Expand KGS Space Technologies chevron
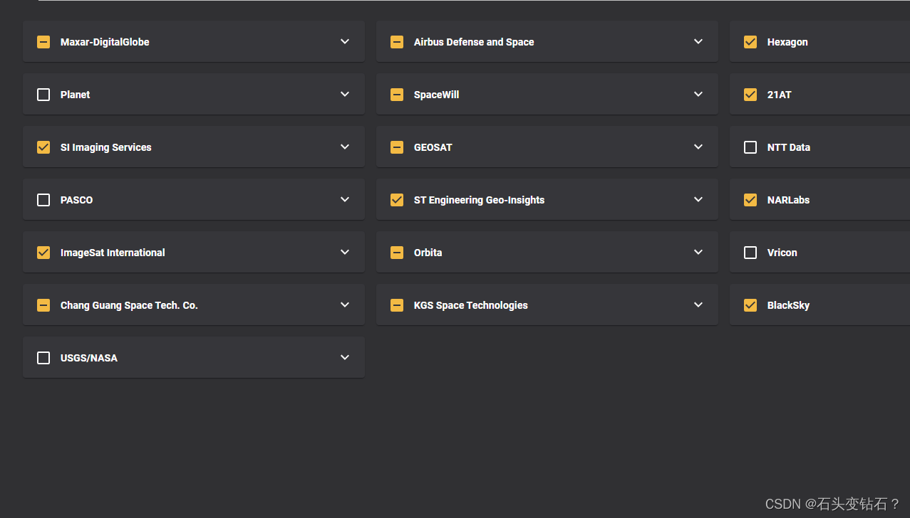The image size is (910, 518). [x=698, y=305]
